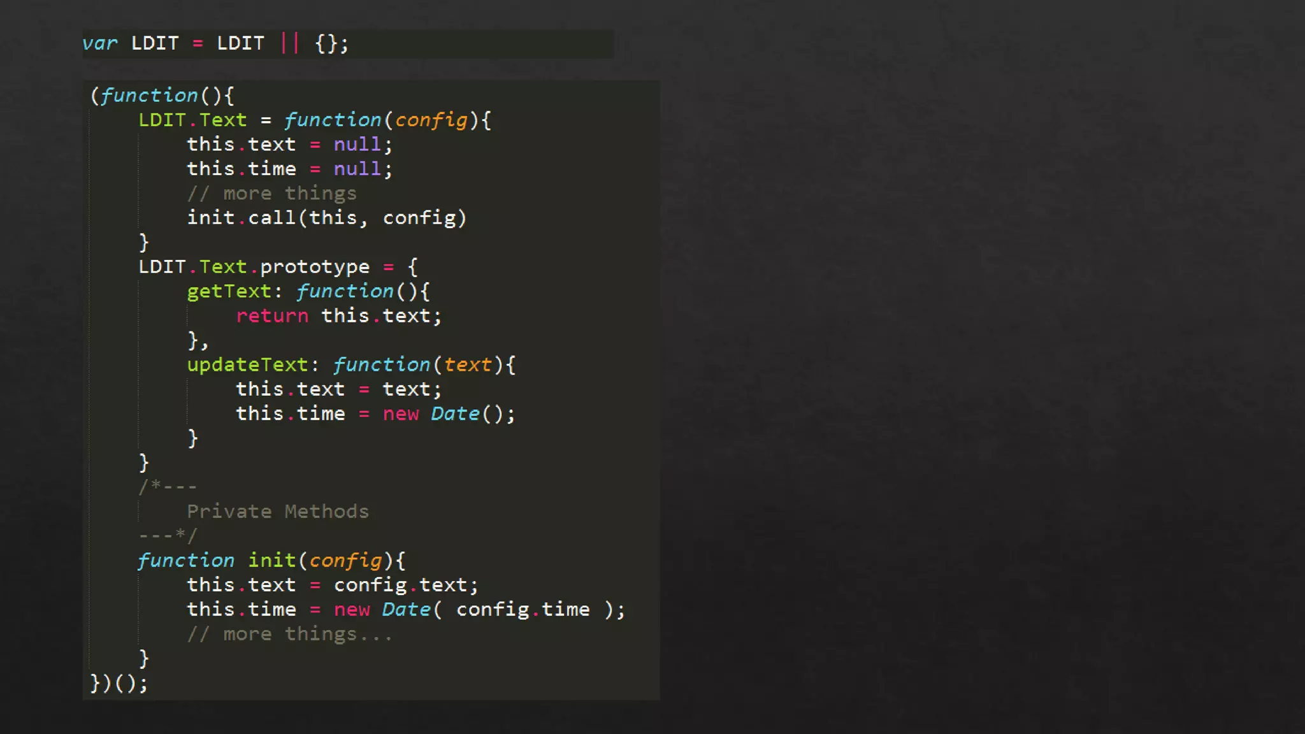Click the orange 'text' parameter of updateText
The height and width of the screenshot is (734, 1305).
468,364
